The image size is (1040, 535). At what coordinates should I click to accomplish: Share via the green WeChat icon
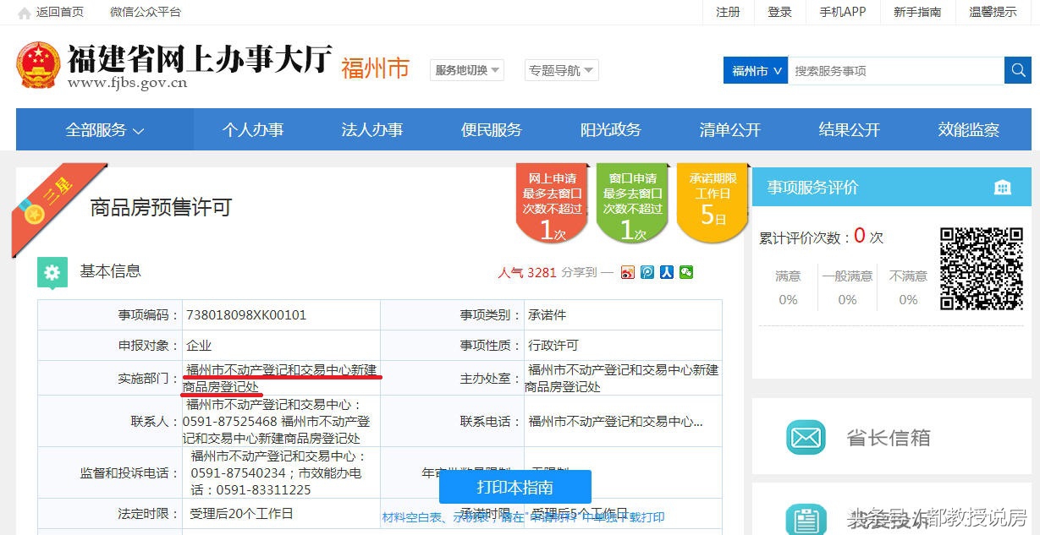coord(686,272)
